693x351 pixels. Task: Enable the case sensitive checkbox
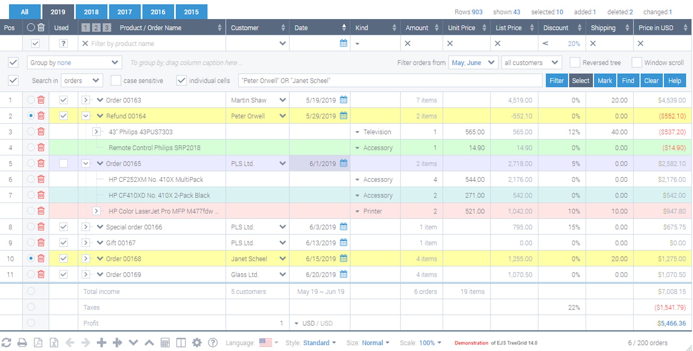(x=115, y=80)
